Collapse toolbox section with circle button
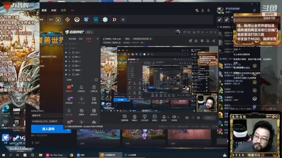 (96, 80)
